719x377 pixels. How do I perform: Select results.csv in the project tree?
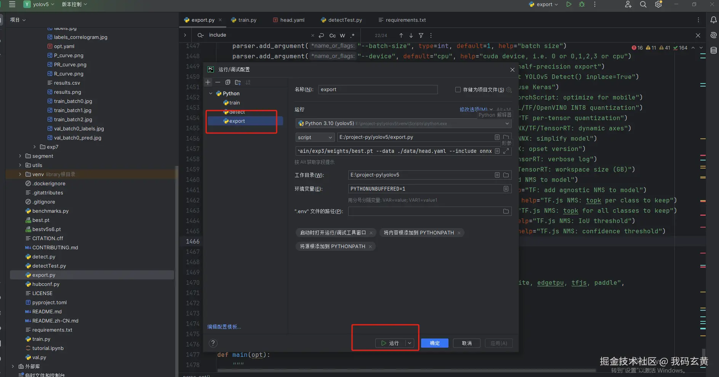coord(67,83)
